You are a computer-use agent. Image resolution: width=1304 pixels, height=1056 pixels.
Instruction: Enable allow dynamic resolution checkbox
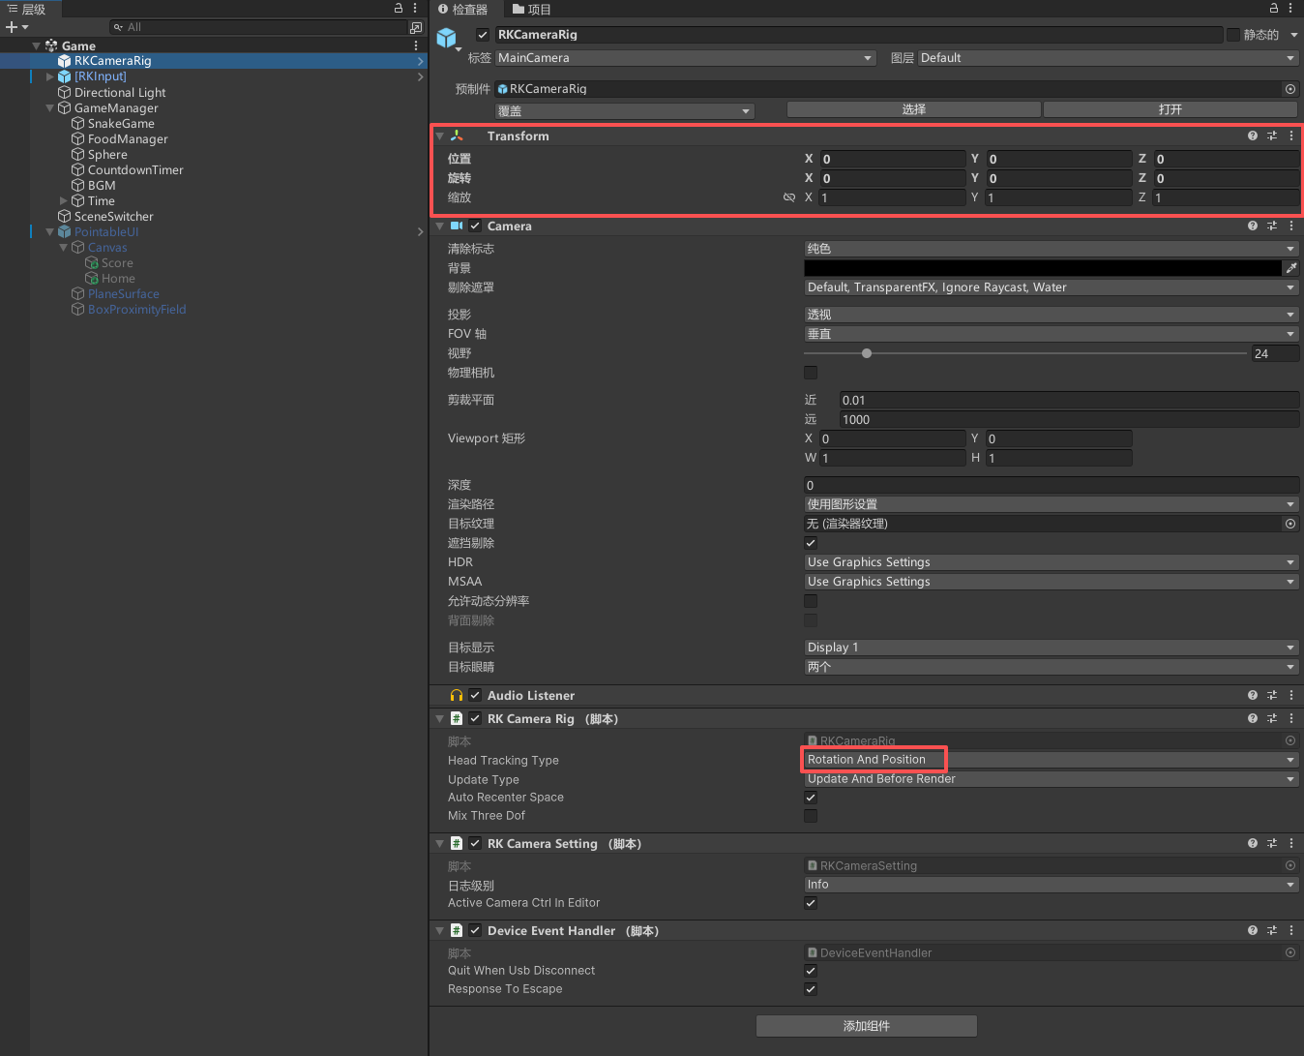pyautogui.click(x=811, y=601)
